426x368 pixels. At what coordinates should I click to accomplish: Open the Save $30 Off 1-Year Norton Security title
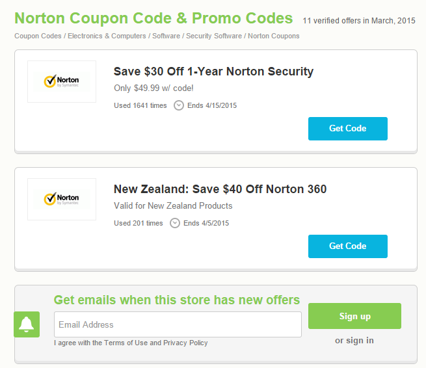point(213,72)
